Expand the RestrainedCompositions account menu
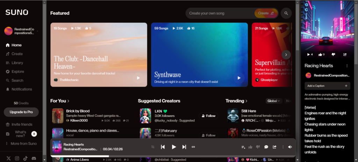This screenshot has height=162, width=358. [21, 31]
